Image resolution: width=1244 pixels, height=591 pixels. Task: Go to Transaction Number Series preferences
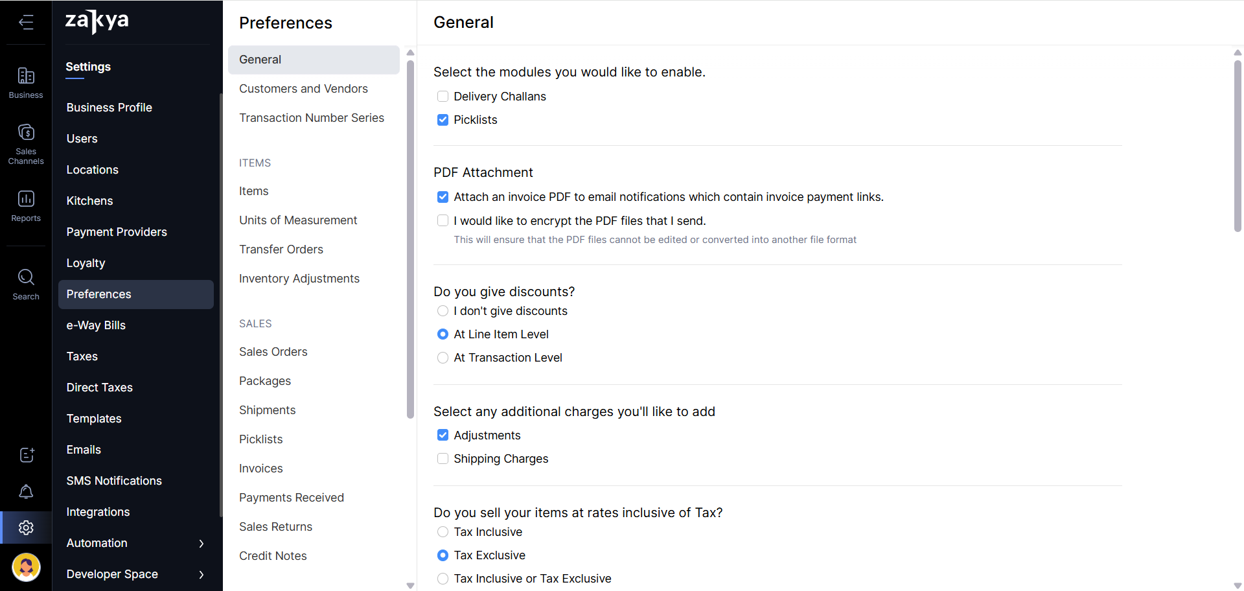pos(311,118)
